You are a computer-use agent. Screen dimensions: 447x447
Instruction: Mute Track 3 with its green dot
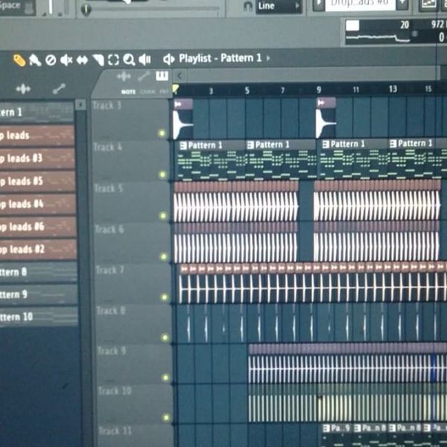click(x=162, y=133)
